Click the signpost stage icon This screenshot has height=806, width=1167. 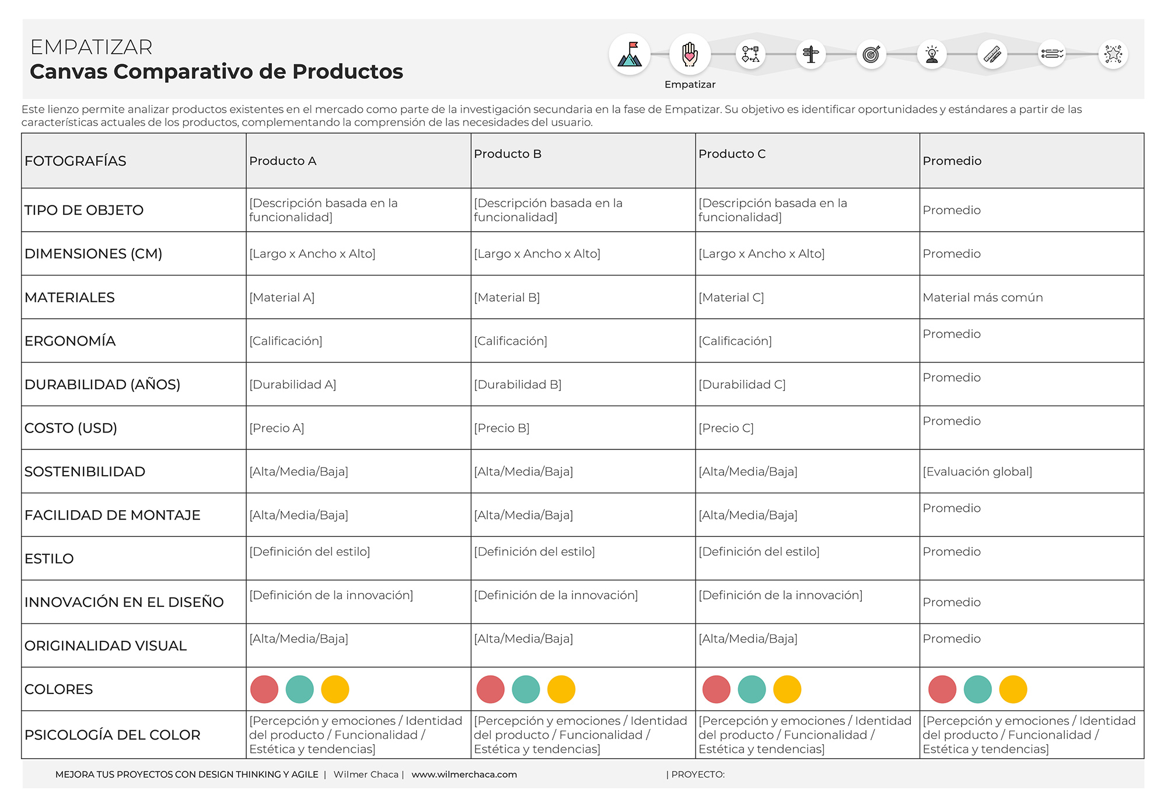pos(810,54)
